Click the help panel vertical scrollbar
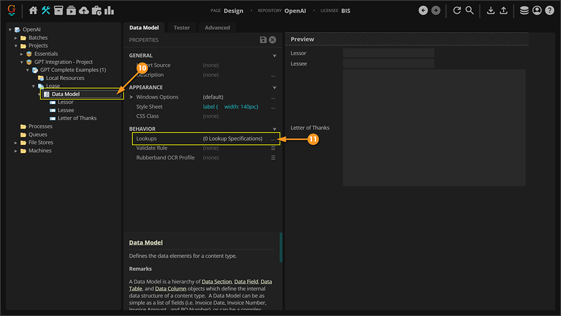This screenshot has width=561, height=316. pyautogui.click(x=280, y=248)
